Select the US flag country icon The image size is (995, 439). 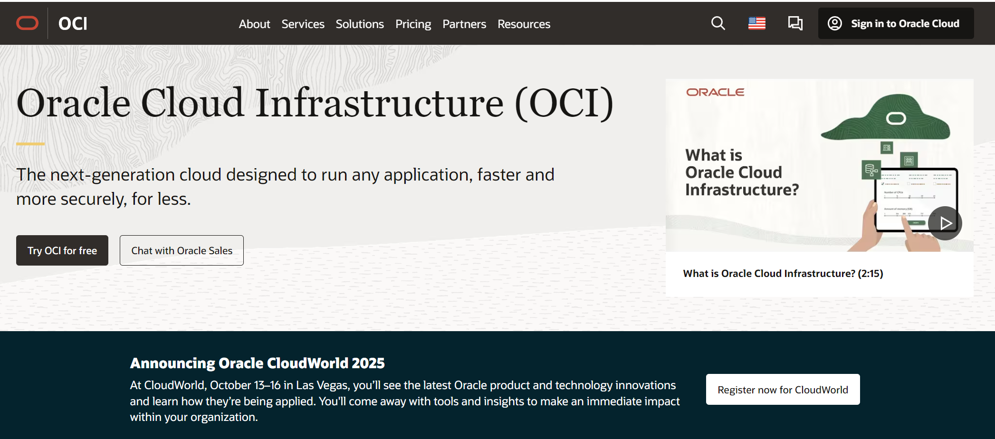tap(756, 23)
